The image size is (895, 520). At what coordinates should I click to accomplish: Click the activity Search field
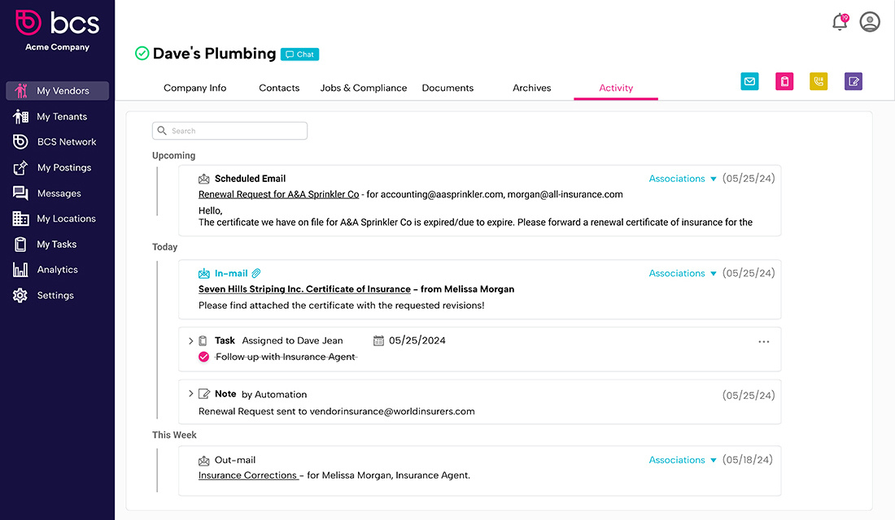pyautogui.click(x=229, y=131)
